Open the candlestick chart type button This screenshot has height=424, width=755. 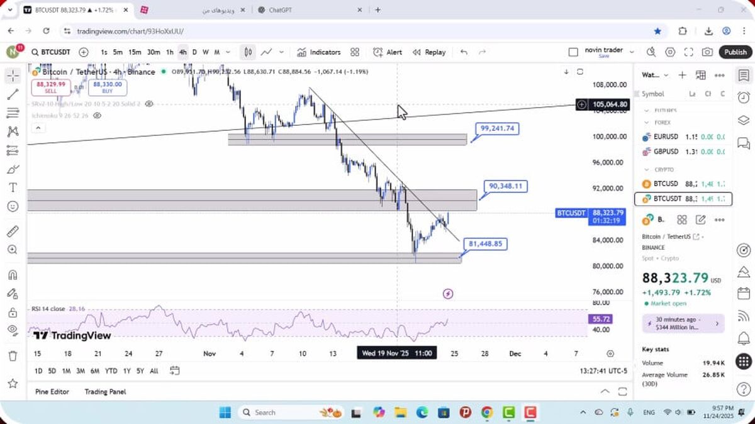249,52
